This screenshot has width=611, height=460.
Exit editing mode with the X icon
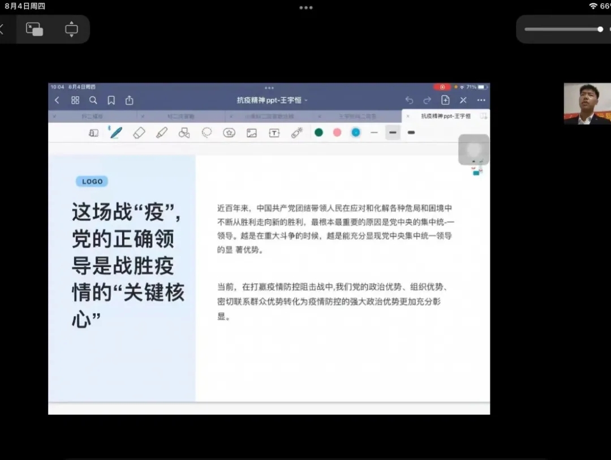click(463, 100)
